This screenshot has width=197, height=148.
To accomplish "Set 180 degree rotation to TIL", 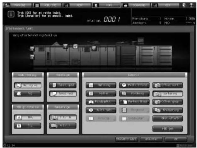I will [x=28, y=126].
